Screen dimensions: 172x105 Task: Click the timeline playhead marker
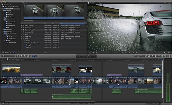coord(102,60)
